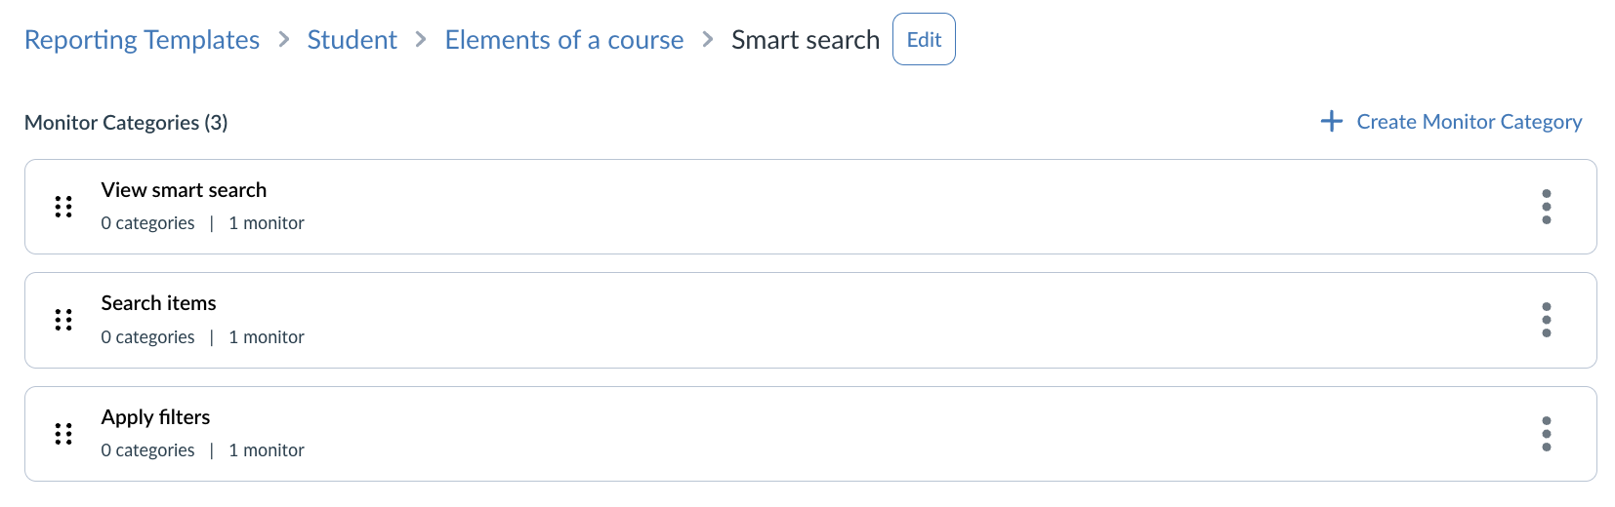The width and height of the screenshot is (1615, 507).
Task: Click the plus icon beside Create Monitor Category
Action: click(x=1331, y=121)
